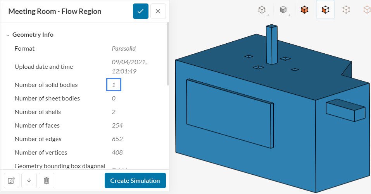371x194 pixels.
Task: Enable the solid orange cube volume selection
Action: tap(304, 10)
